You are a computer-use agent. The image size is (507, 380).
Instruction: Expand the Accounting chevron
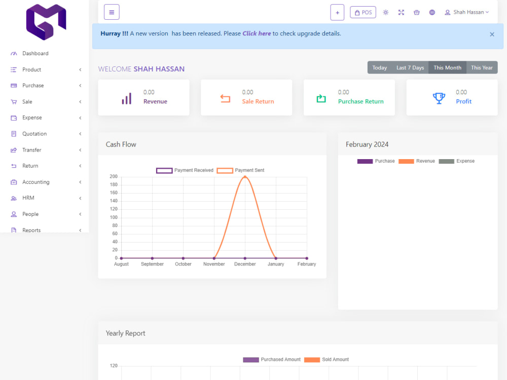(x=80, y=182)
